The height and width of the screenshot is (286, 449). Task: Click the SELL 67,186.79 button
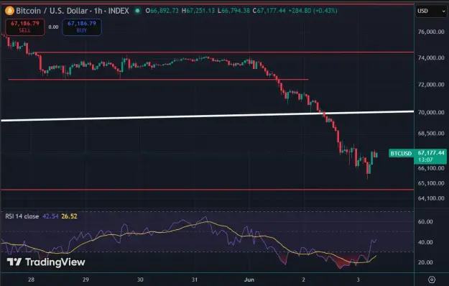coord(25,27)
